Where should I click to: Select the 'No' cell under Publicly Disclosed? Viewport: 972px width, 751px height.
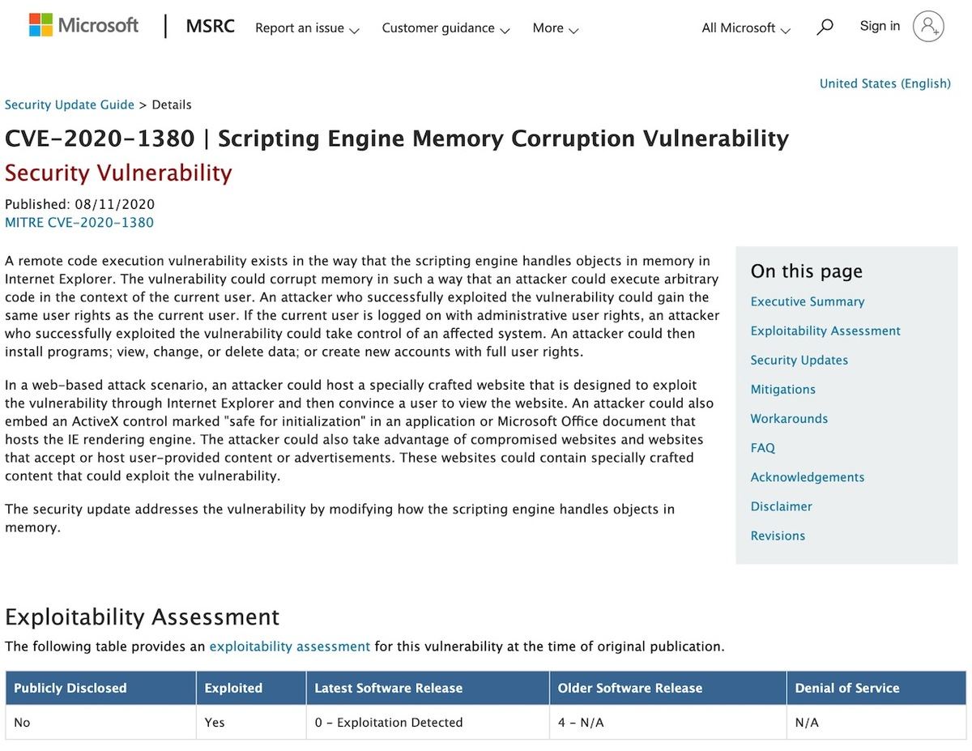pyautogui.click(x=100, y=722)
